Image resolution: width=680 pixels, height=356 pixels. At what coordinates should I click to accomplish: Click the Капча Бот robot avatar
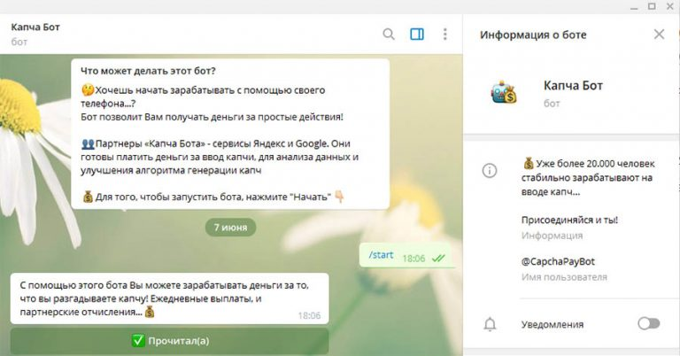[x=504, y=92]
